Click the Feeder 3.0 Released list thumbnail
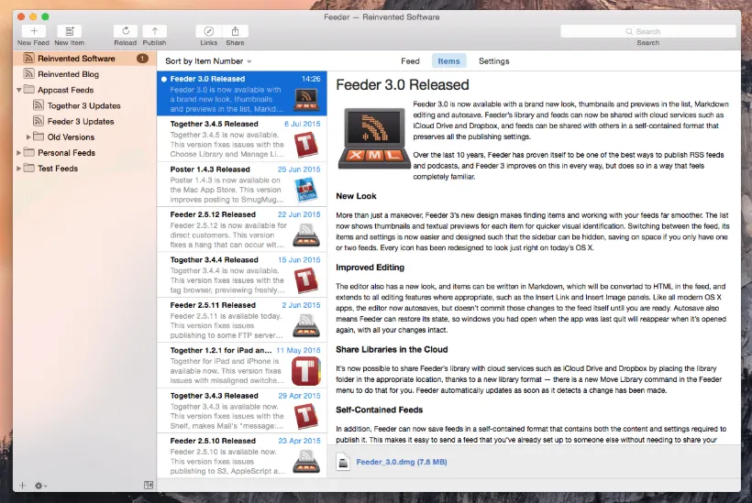Image resolution: width=752 pixels, height=503 pixels. click(306, 99)
